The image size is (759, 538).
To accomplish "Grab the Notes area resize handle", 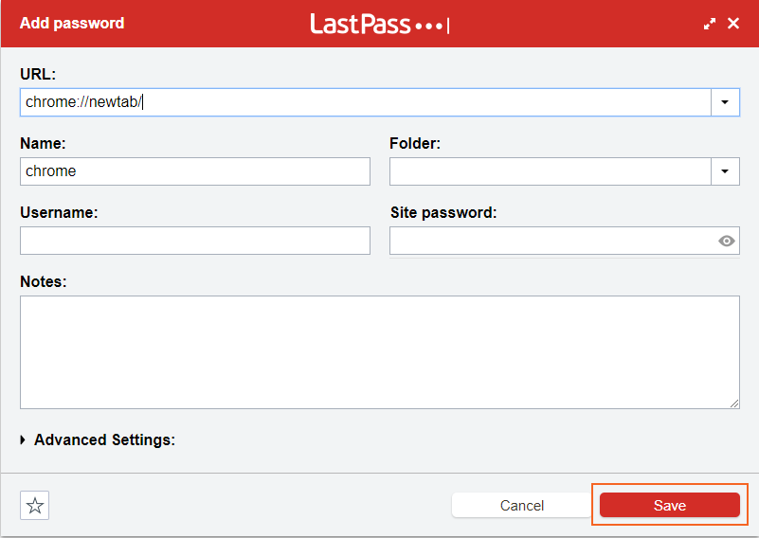I will coord(734,403).
